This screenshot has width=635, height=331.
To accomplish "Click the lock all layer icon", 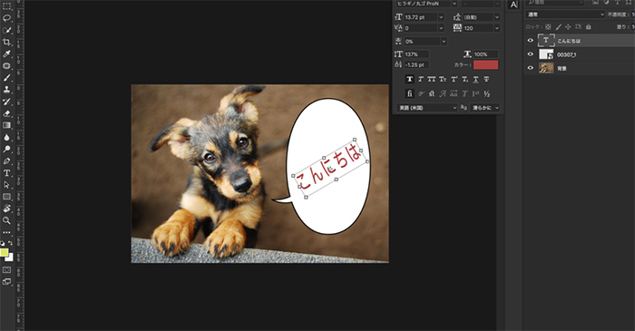I will [588, 26].
